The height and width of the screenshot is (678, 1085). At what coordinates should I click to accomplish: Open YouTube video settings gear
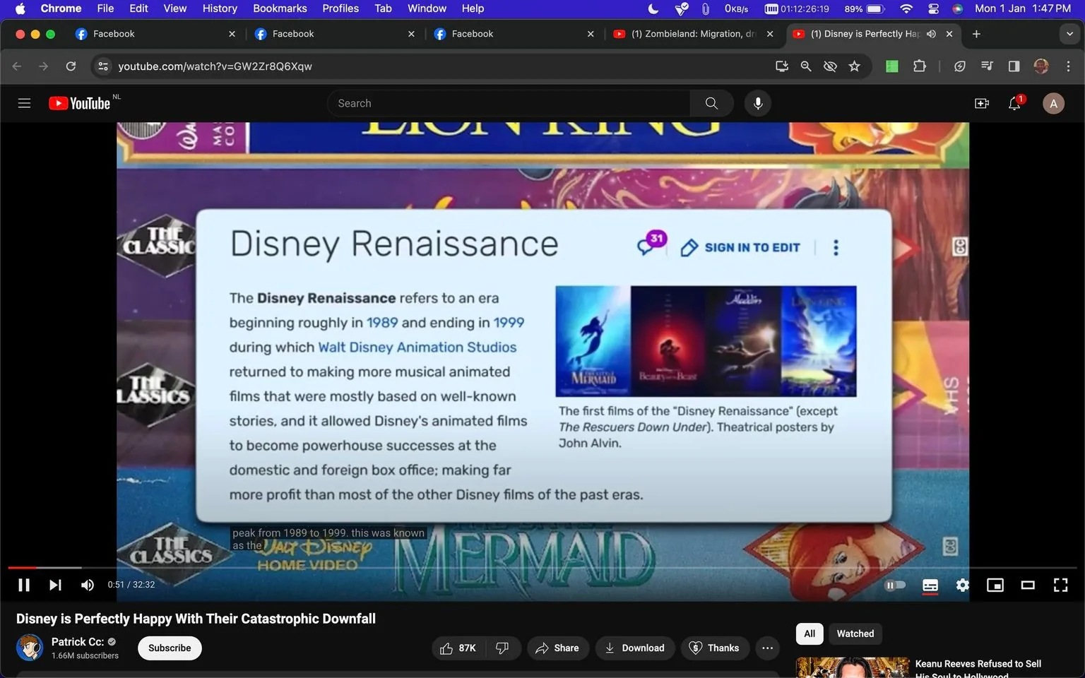pyautogui.click(x=962, y=585)
